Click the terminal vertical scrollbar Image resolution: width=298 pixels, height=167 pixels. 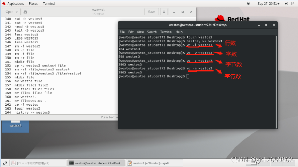click(x=276, y=82)
